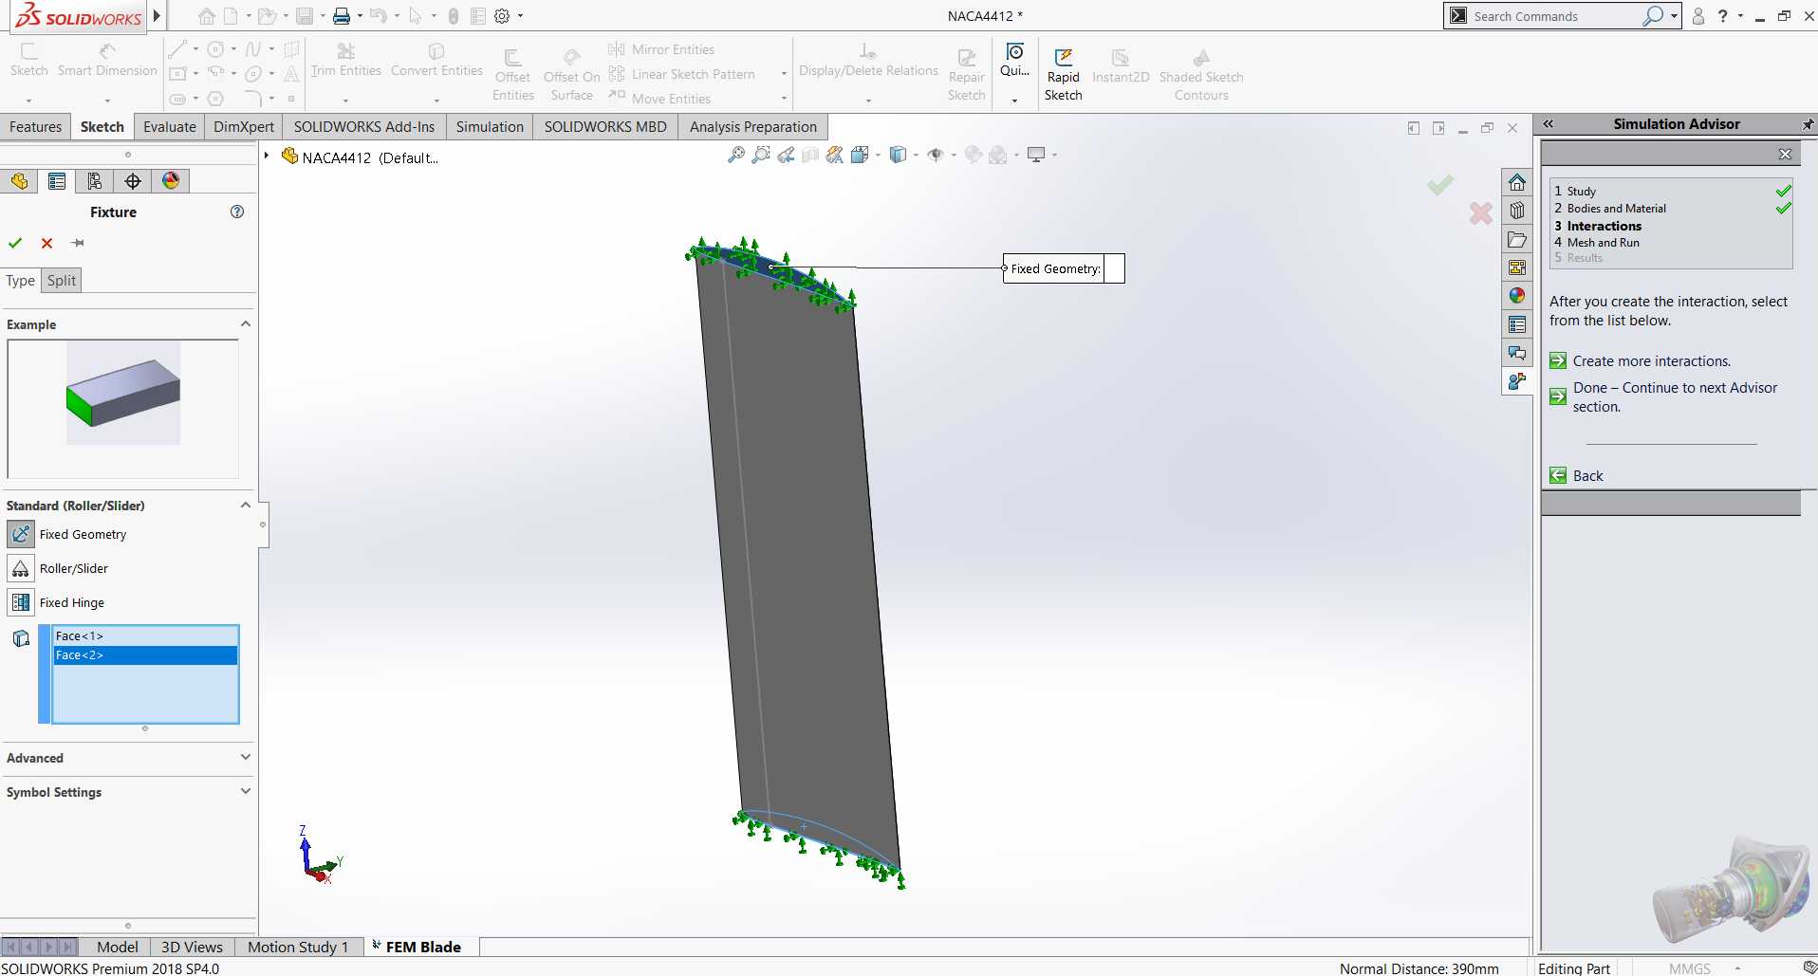Open the Options gear icon

click(502, 16)
